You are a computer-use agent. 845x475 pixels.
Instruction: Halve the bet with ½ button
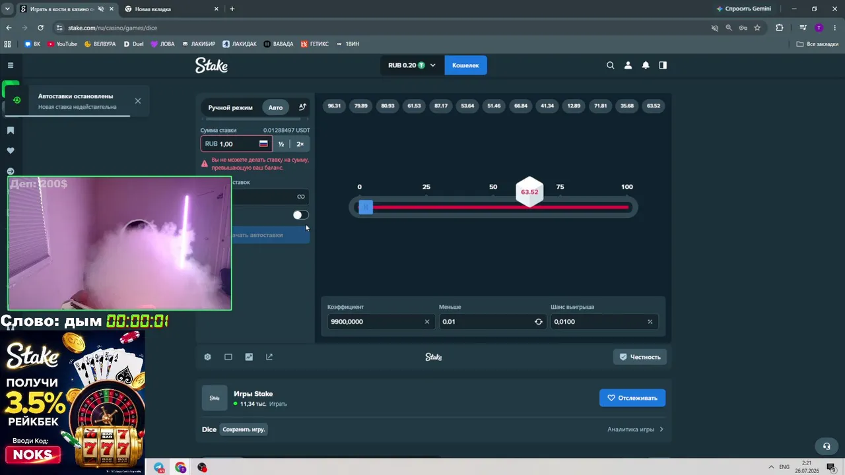pos(281,144)
